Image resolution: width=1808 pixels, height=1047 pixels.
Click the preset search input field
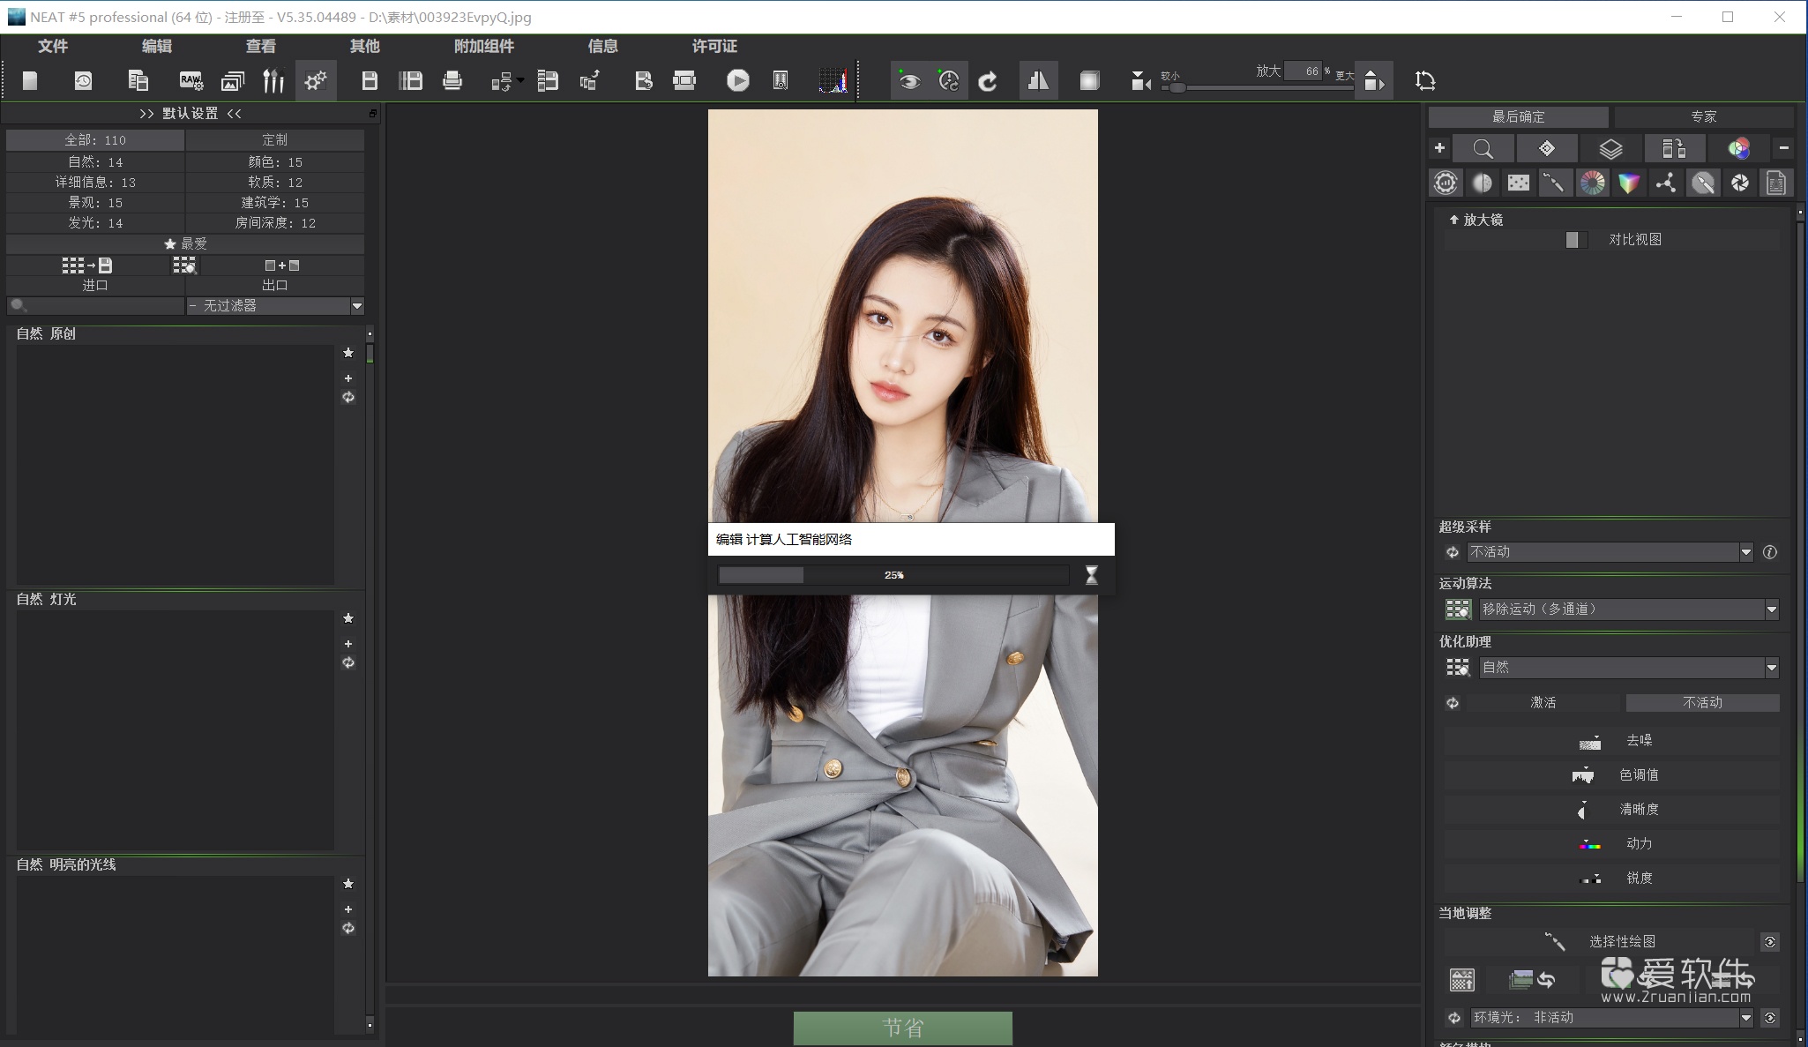point(95,305)
